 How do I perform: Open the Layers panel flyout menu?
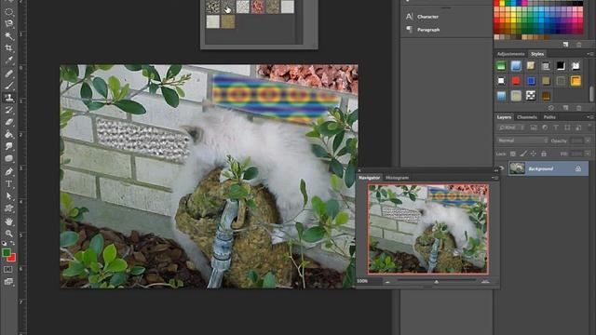pyautogui.click(x=589, y=117)
